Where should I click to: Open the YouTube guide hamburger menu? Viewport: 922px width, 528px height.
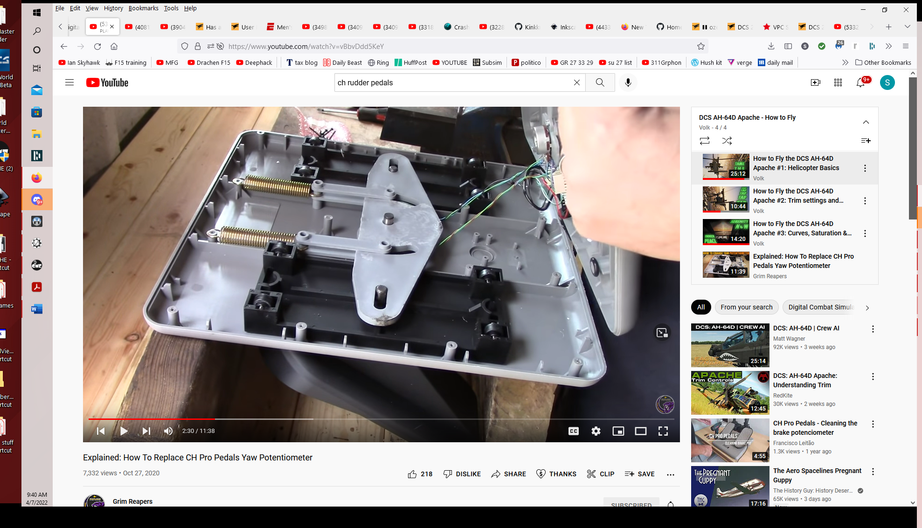pyautogui.click(x=69, y=82)
